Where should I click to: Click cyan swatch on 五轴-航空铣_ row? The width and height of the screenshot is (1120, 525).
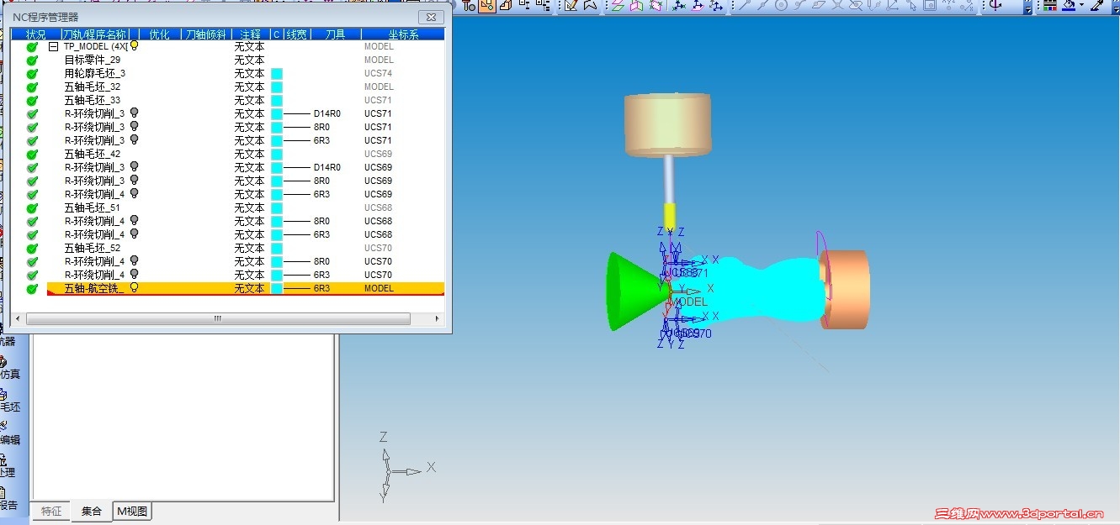(277, 288)
